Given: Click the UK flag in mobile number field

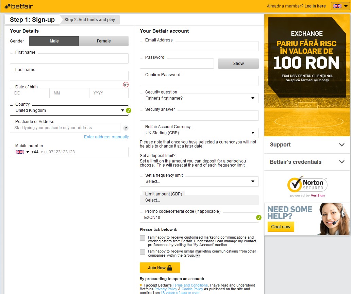Looking at the screenshot, I should point(20,152).
